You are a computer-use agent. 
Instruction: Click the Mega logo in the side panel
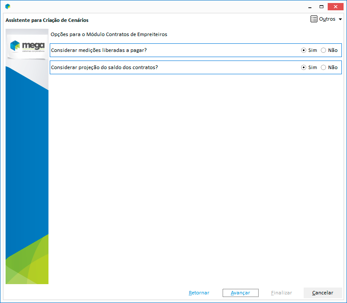27,46
